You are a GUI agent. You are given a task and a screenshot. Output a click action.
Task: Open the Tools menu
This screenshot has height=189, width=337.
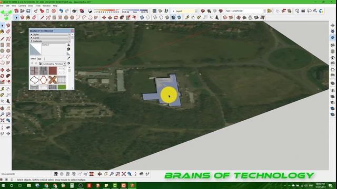38,6
